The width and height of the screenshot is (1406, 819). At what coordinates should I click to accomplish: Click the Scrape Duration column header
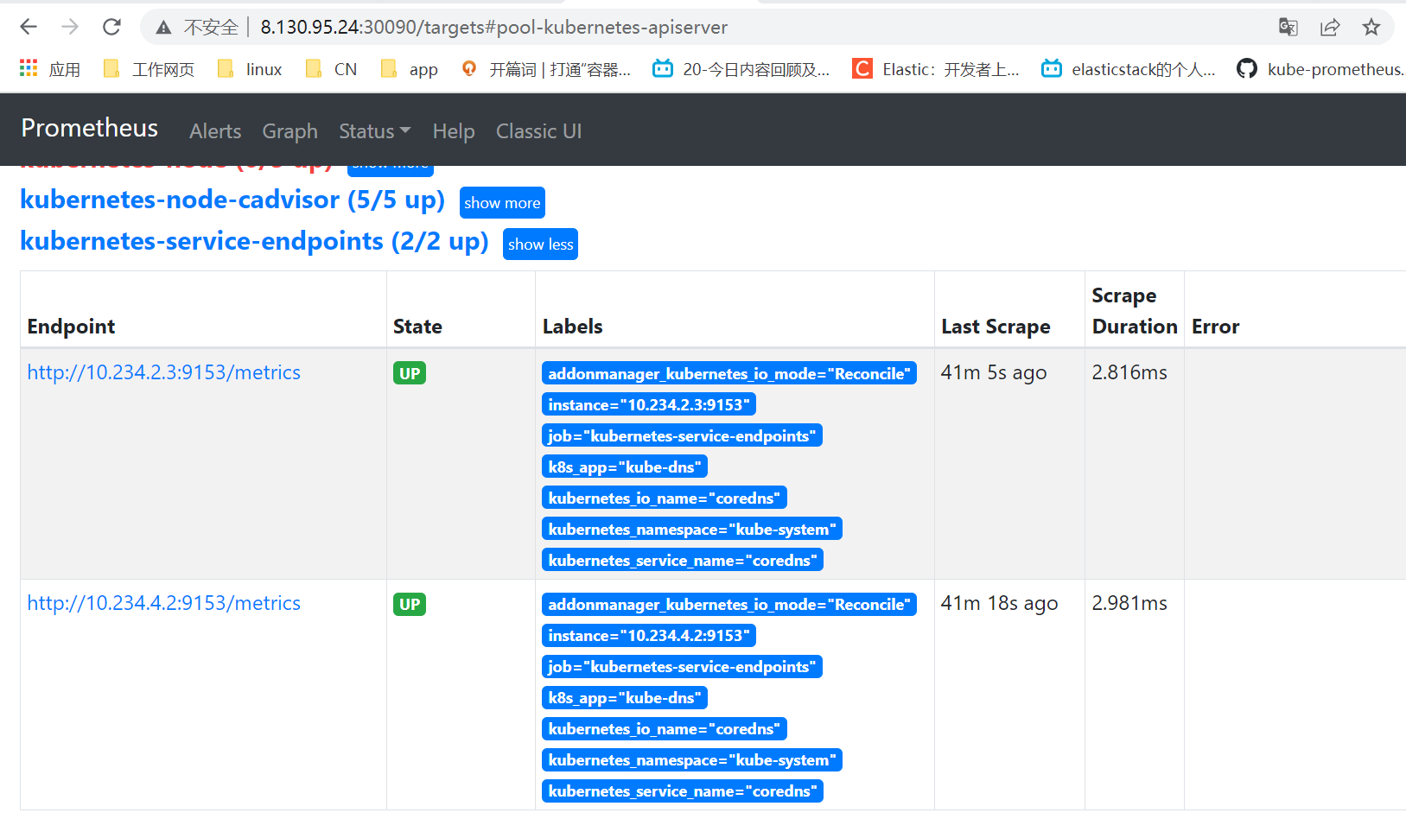[1135, 311]
